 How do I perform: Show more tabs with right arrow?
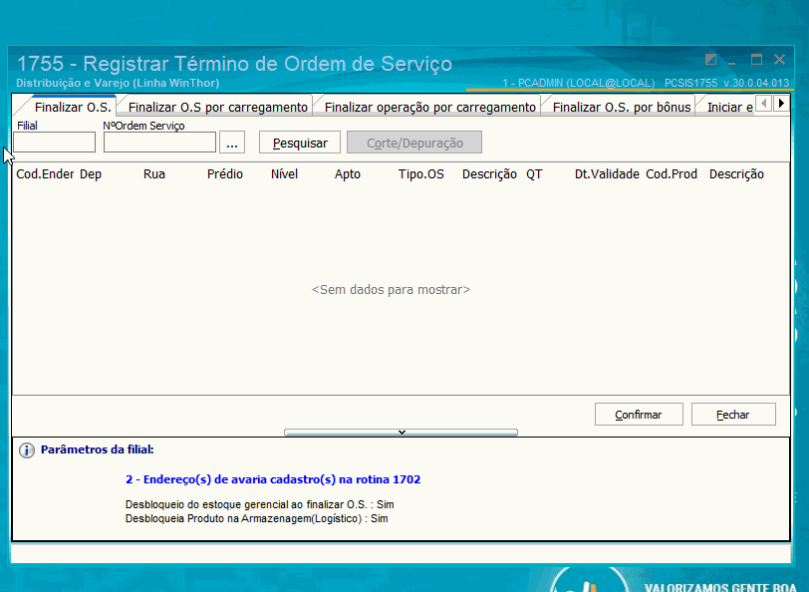coord(781,104)
